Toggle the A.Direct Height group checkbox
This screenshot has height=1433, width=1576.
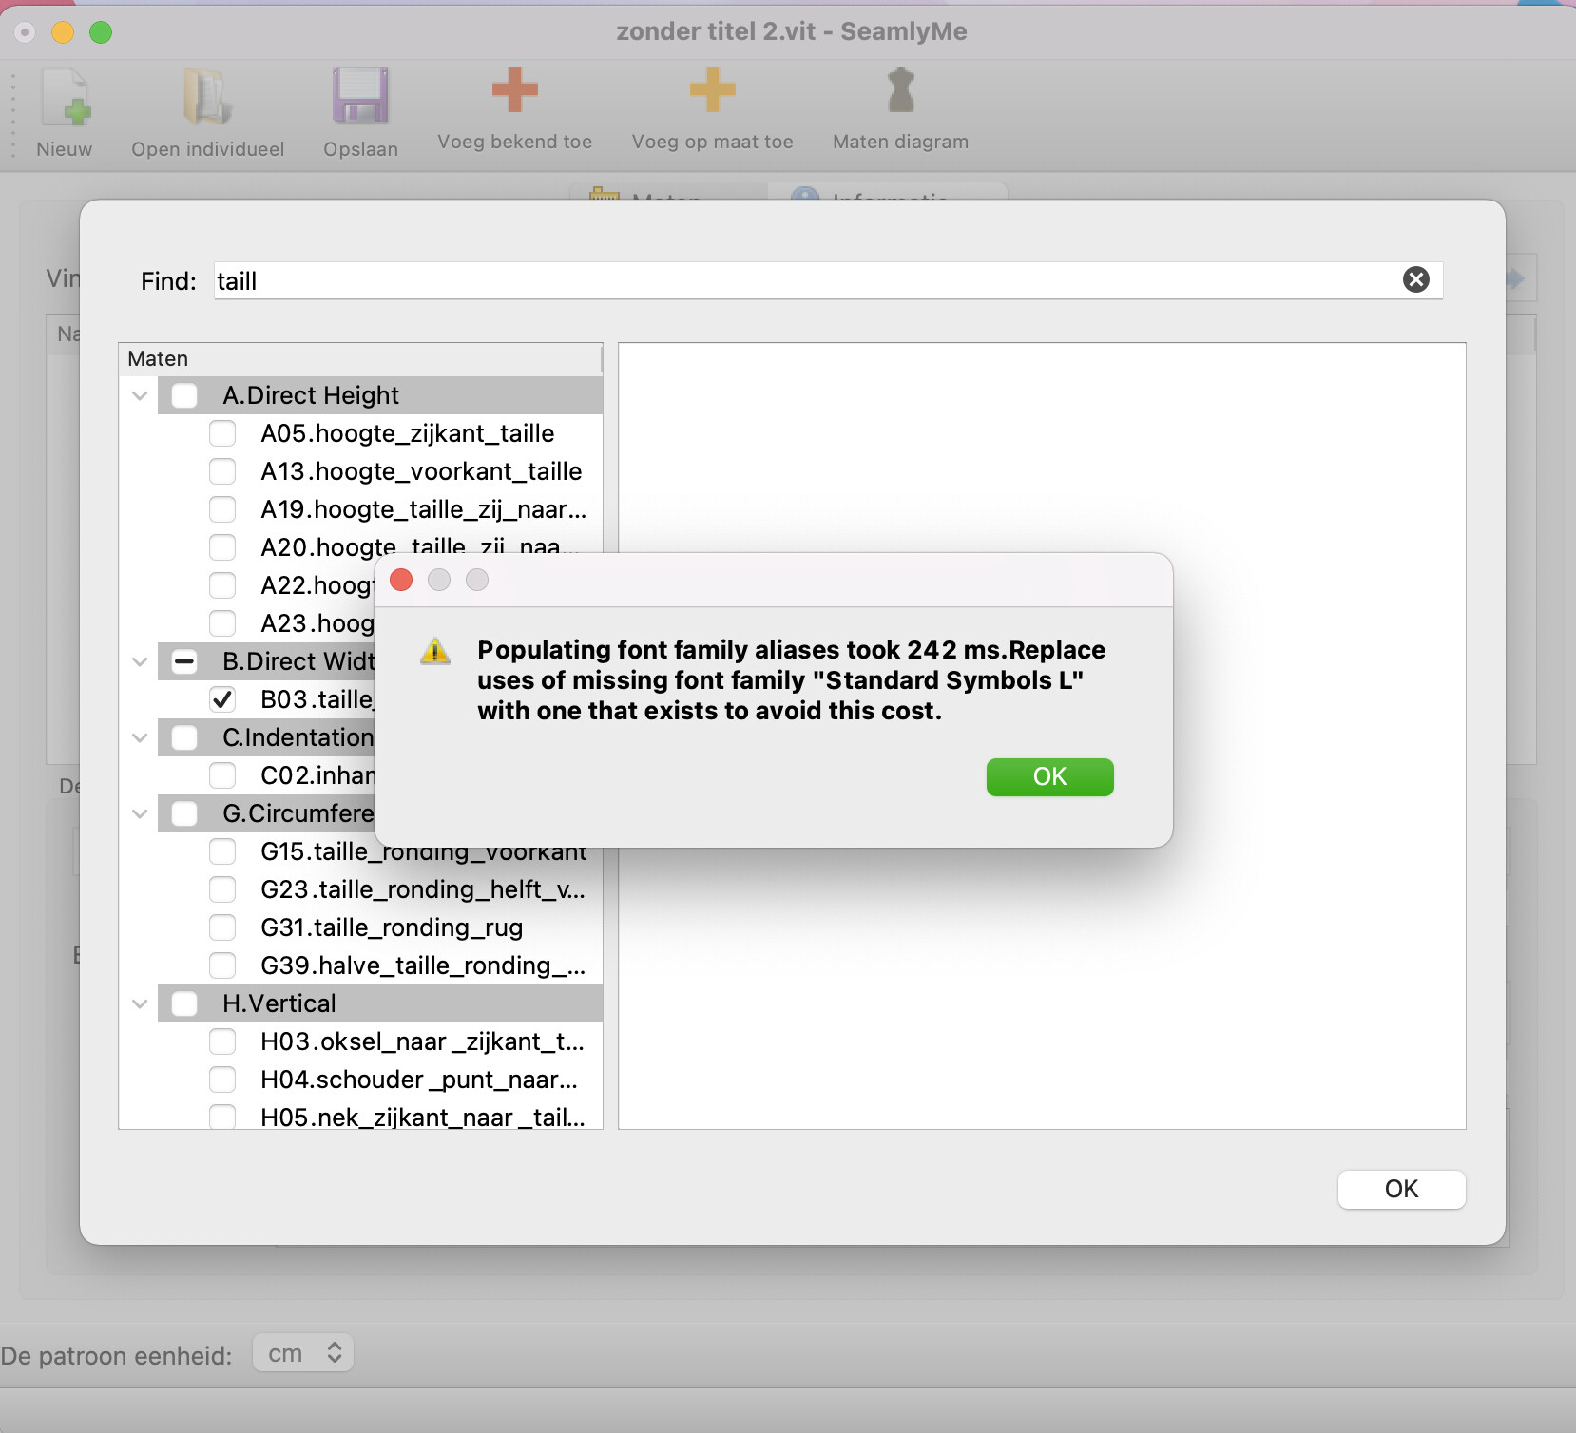[x=184, y=395]
